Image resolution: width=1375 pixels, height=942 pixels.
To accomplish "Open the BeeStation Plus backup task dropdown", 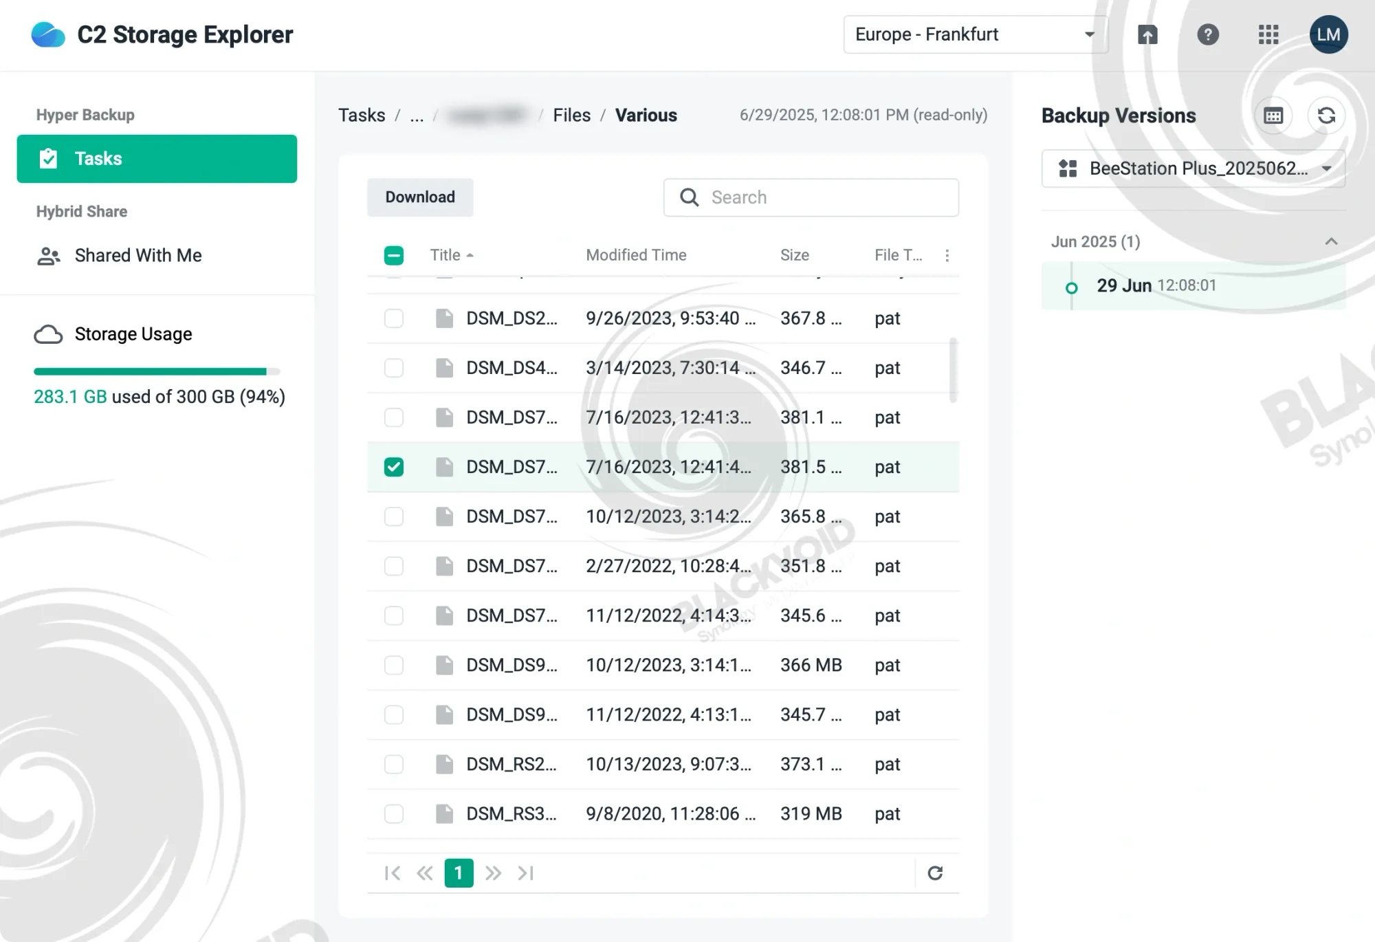I will [x=1193, y=168].
